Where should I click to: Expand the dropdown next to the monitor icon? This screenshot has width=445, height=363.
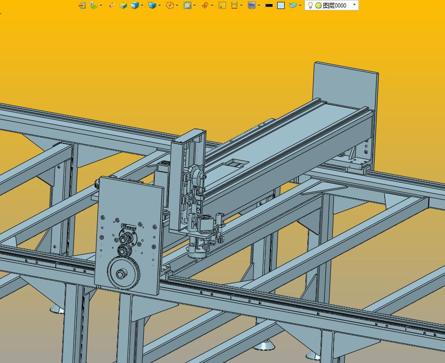pos(259,5)
